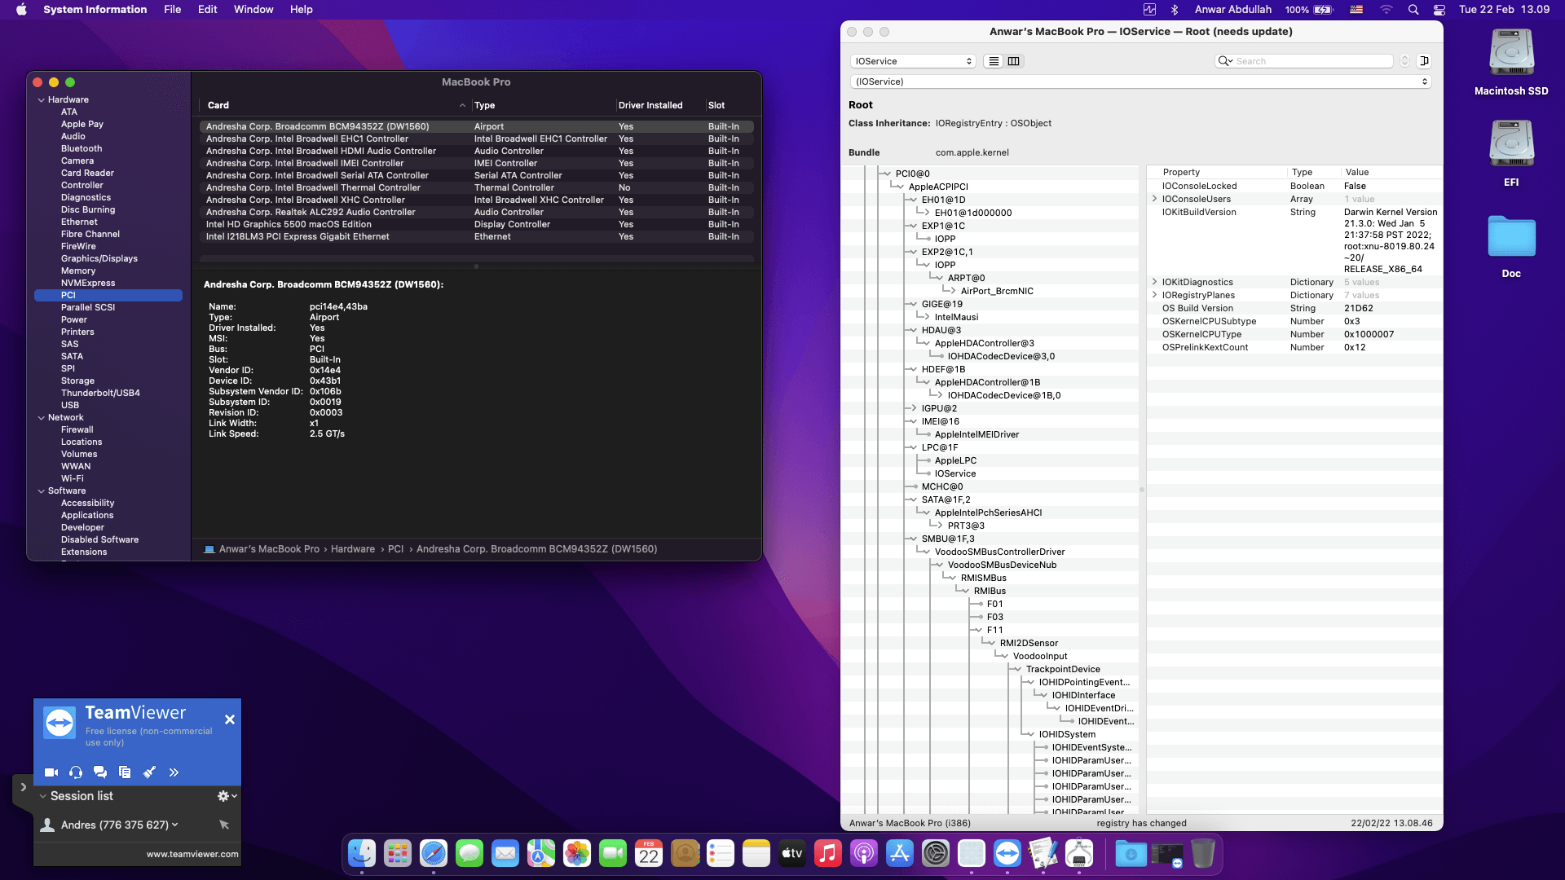Collapse the Software section in sidebar
The image size is (1565, 880).
pos(42,491)
